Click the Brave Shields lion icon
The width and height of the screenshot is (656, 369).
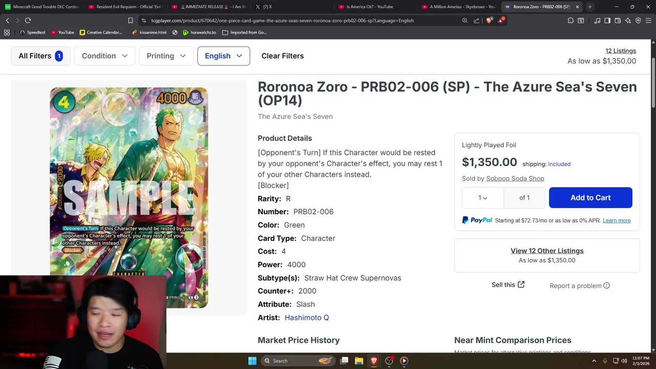click(x=489, y=20)
